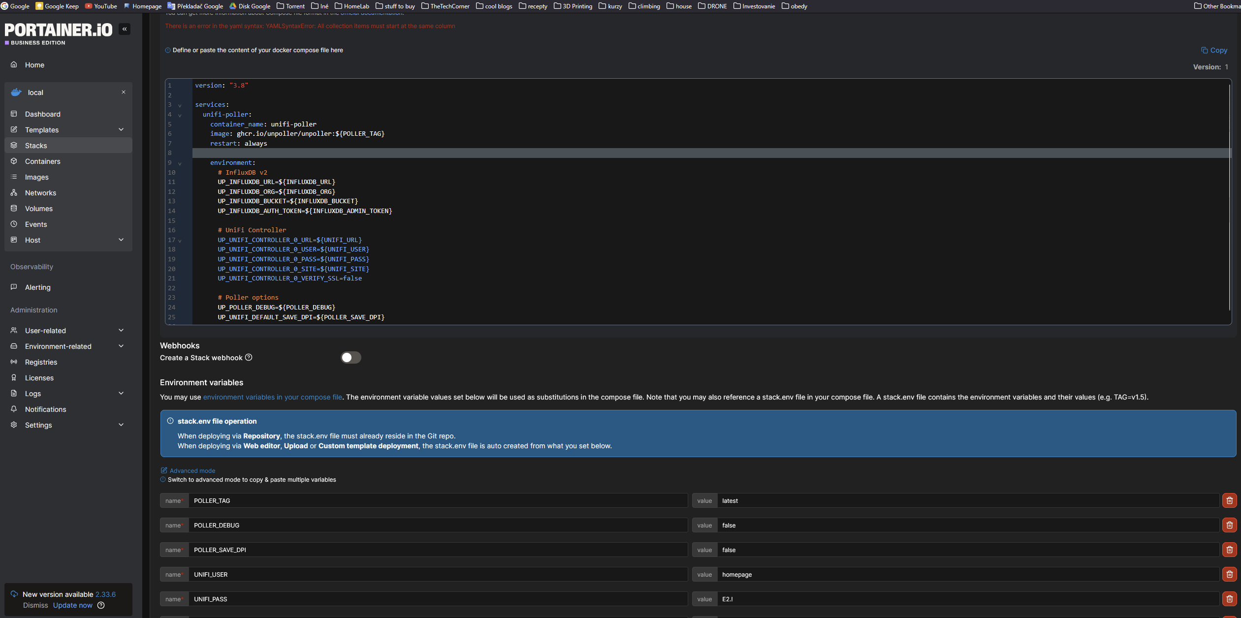Close the local environment
The height and width of the screenshot is (618, 1241).
pos(124,92)
